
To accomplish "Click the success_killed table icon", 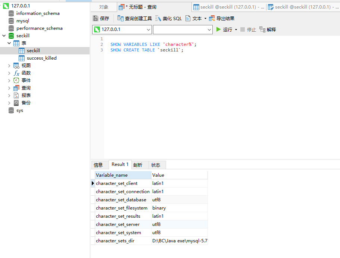I will (22, 58).
